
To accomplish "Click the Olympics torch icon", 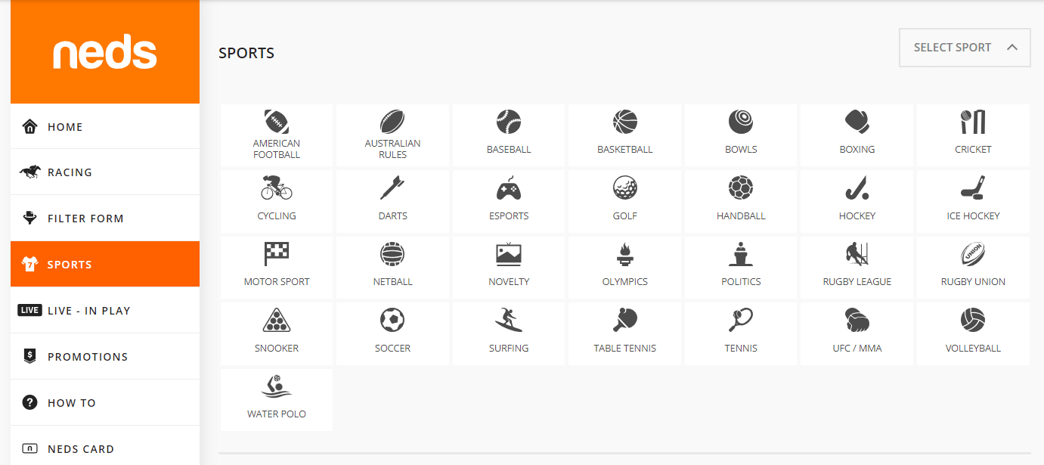I will pyautogui.click(x=624, y=253).
